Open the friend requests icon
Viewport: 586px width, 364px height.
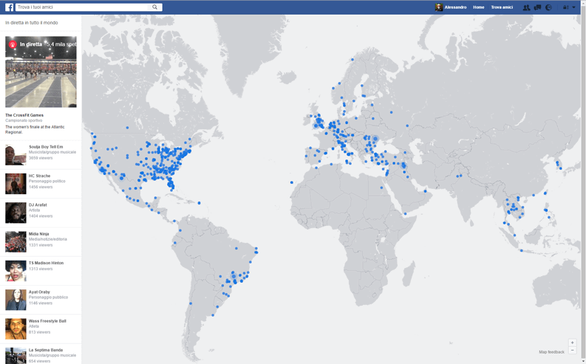point(526,7)
